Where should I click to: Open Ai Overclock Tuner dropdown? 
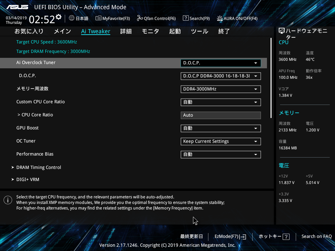[x=221, y=63]
